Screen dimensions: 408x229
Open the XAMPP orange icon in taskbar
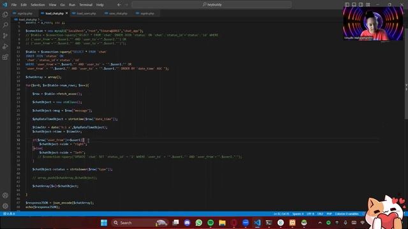(x=292, y=223)
